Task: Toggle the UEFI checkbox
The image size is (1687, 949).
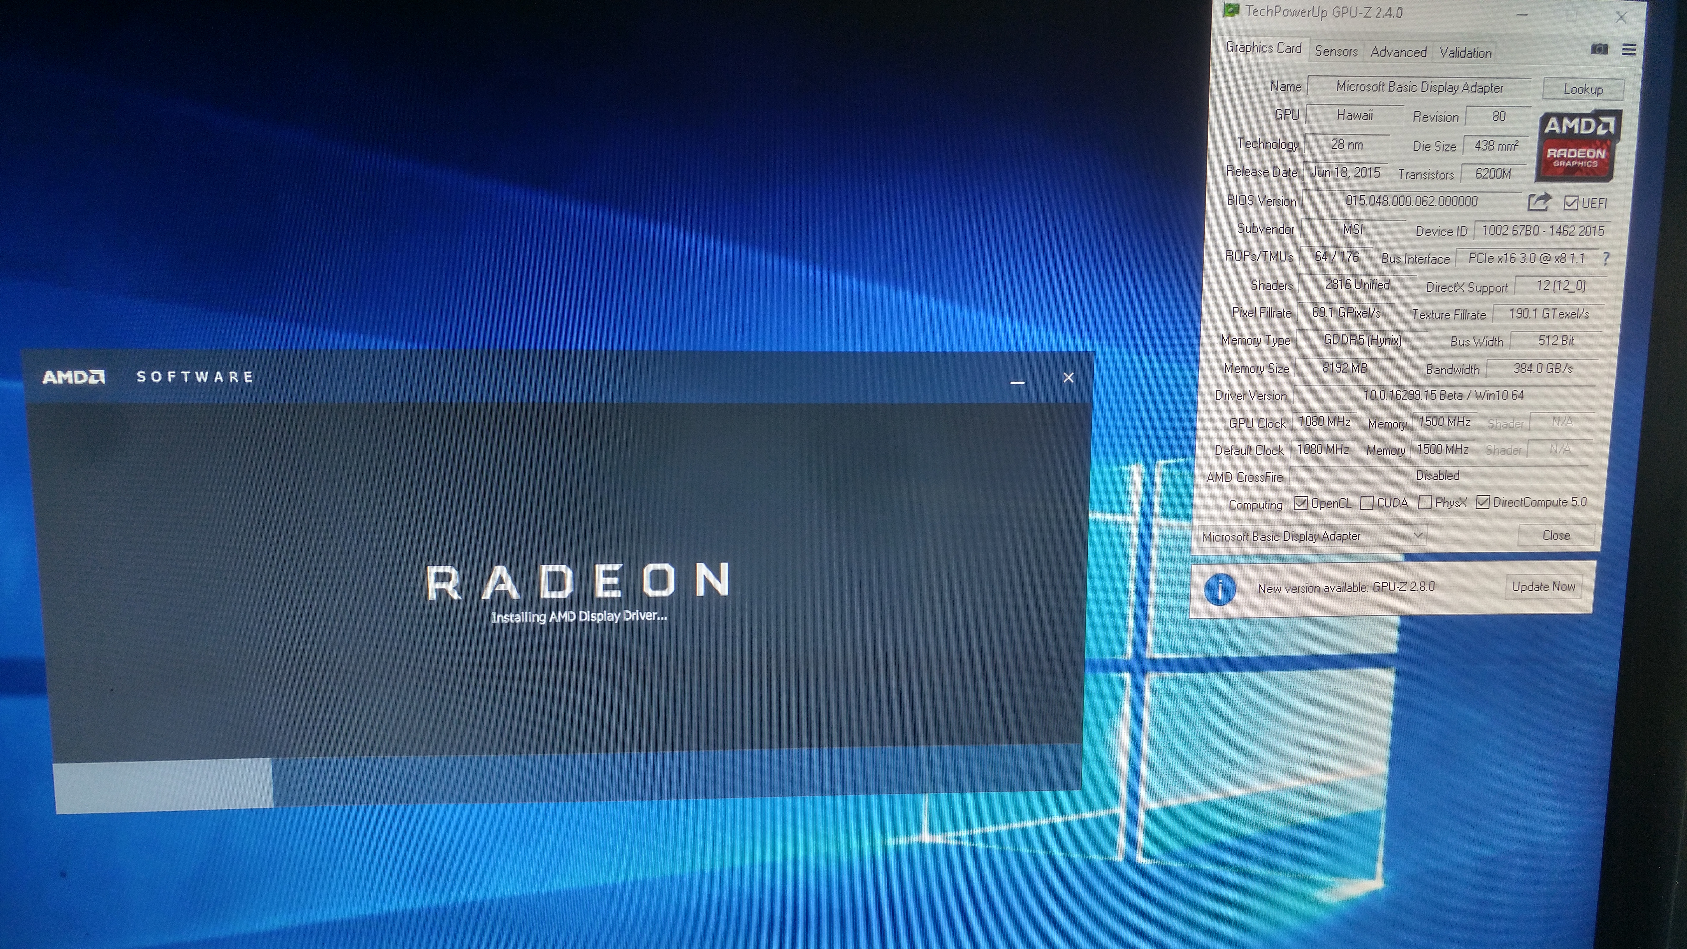Action: coord(1570,203)
